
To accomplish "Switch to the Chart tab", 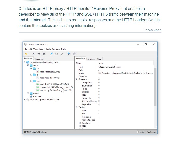I will pos(100,59).
